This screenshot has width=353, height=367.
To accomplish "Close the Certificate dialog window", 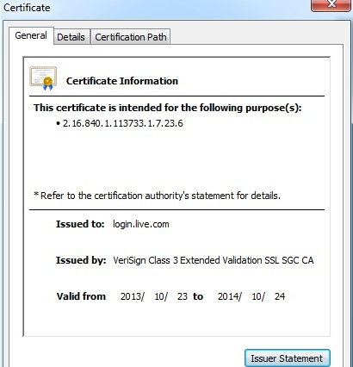I will (331, 4).
